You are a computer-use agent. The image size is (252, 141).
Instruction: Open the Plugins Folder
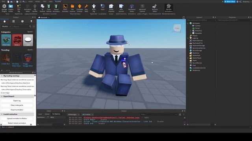click(11, 8)
